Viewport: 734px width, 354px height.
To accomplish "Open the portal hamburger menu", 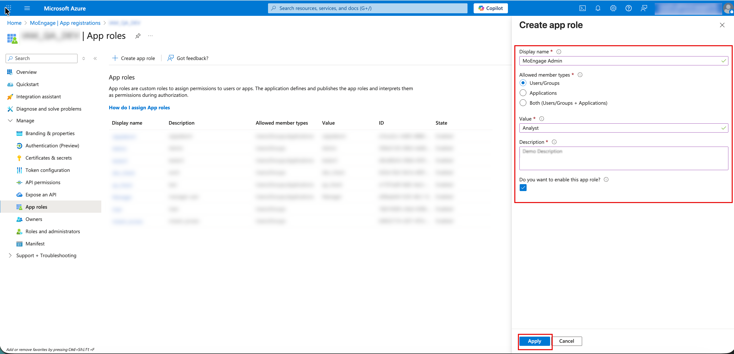I will [27, 8].
